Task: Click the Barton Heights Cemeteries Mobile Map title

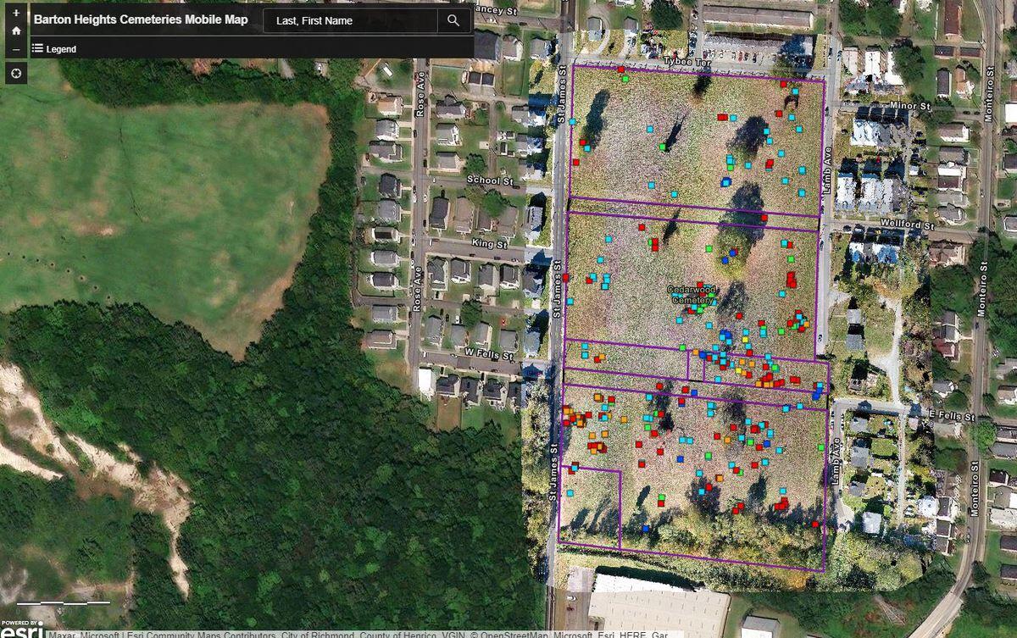Action: (x=141, y=19)
